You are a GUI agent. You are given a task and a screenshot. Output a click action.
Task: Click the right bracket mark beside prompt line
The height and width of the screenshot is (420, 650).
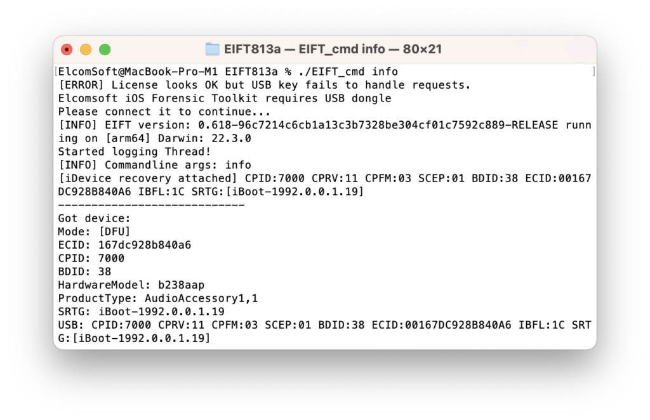pos(594,72)
